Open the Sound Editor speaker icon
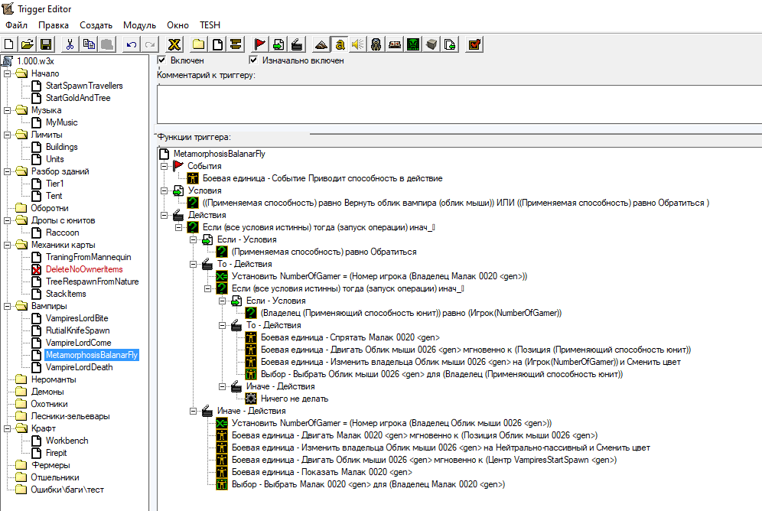Screen dimensions: 762x511 tap(358, 44)
